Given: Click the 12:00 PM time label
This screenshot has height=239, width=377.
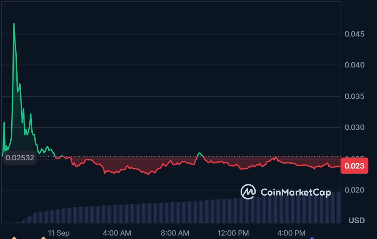Looking at the screenshot, I should coord(233,233).
